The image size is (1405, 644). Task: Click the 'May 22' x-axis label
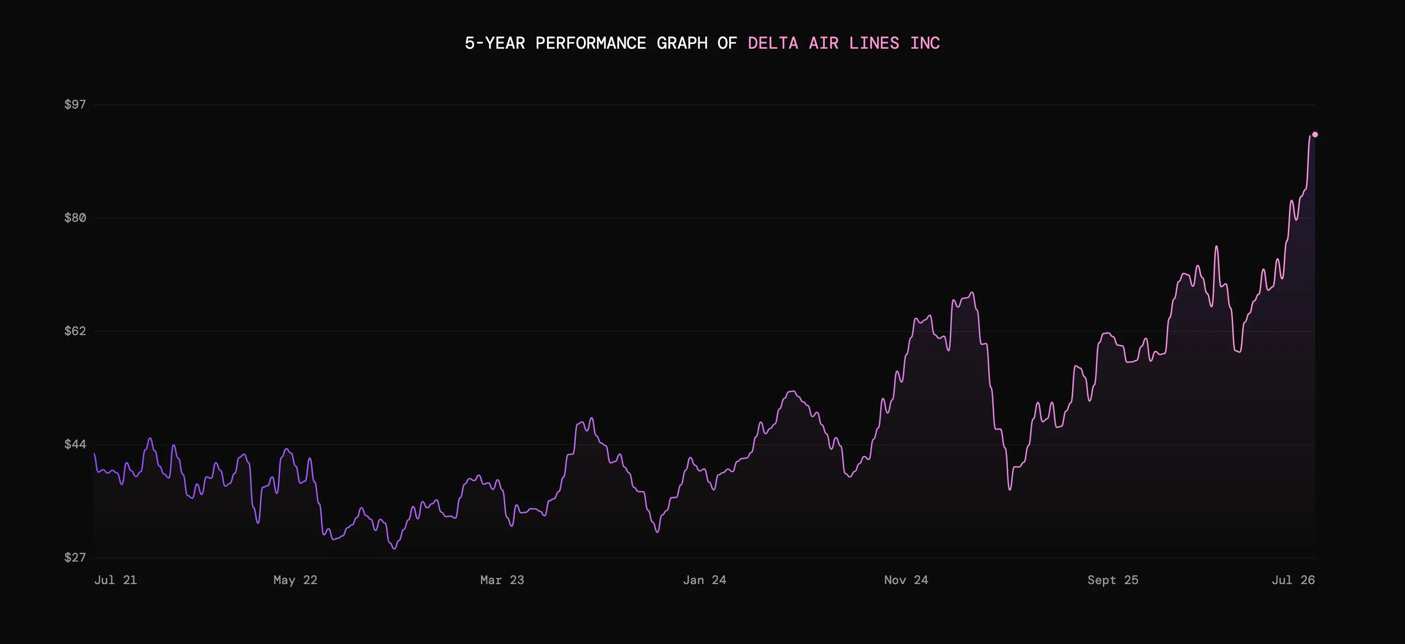295,580
